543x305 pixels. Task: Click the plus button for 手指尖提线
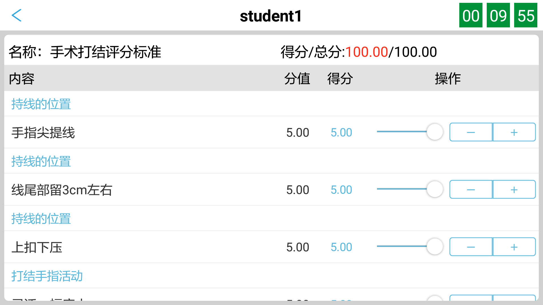pyautogui.click(x=514, y=132)
